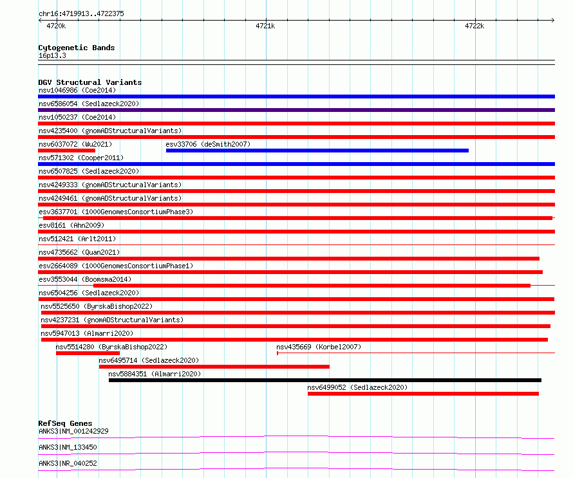Screen dimensions: 573x478
Task: Open nsv4235400 (gnomADStructuralVariants) entry
Action: (x=110, y=131)
